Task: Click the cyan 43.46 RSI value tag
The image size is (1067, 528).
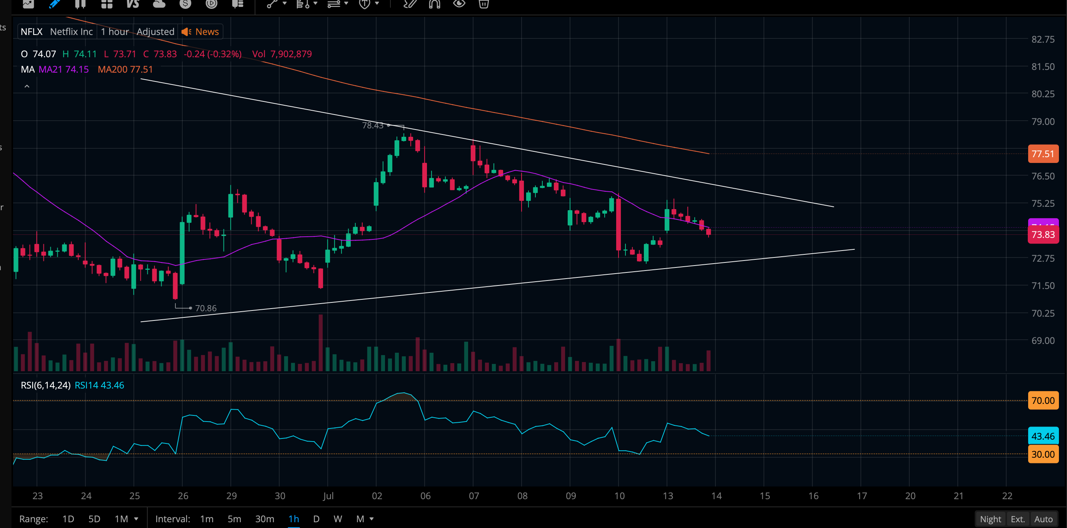Action: tap(1043, 436)
